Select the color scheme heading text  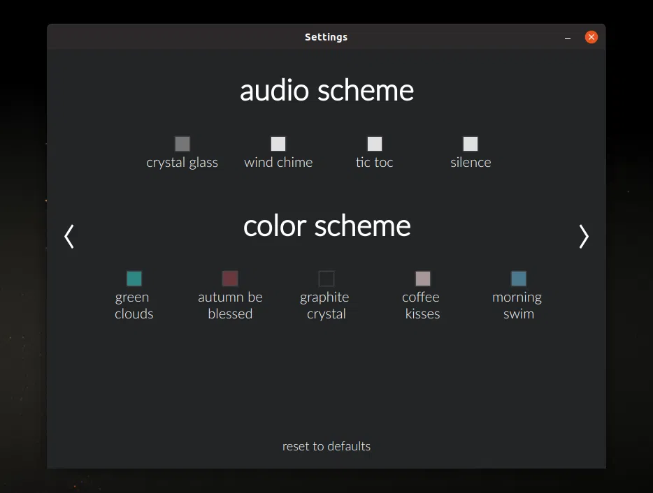tap(326, 226)
